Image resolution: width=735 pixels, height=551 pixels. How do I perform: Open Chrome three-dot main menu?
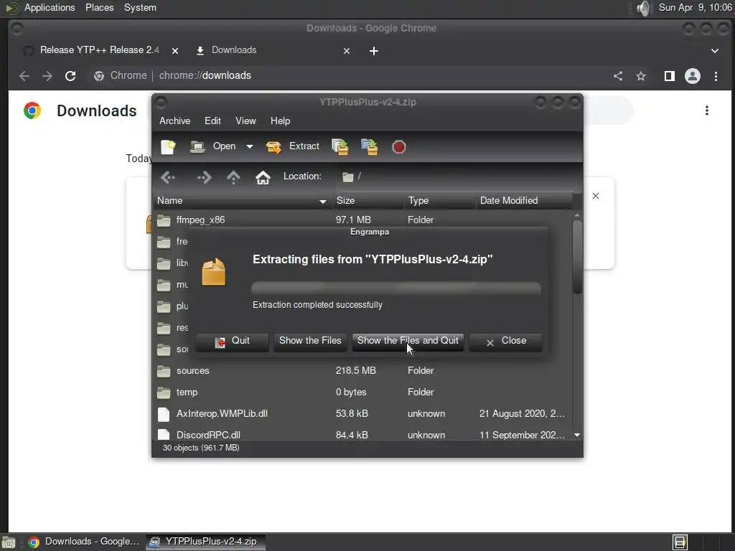click(716, 76)
